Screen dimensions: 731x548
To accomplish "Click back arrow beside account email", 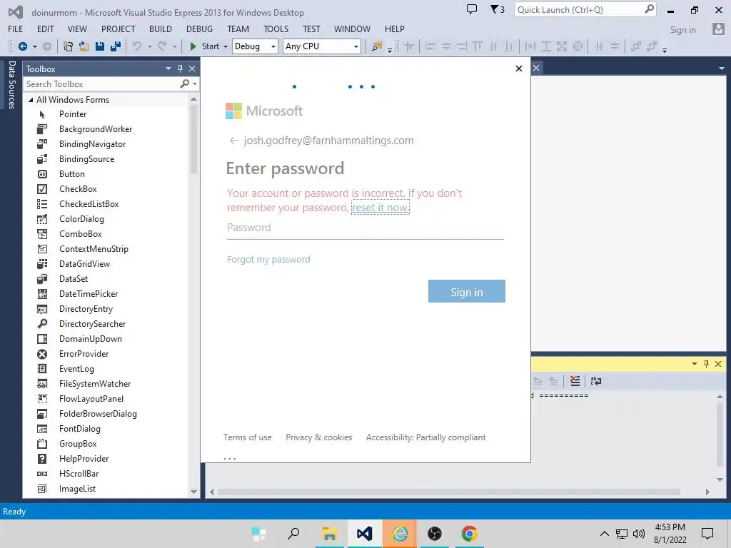I will click(x=233, y=141).
